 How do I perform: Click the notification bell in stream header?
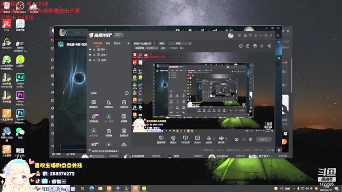262,46
